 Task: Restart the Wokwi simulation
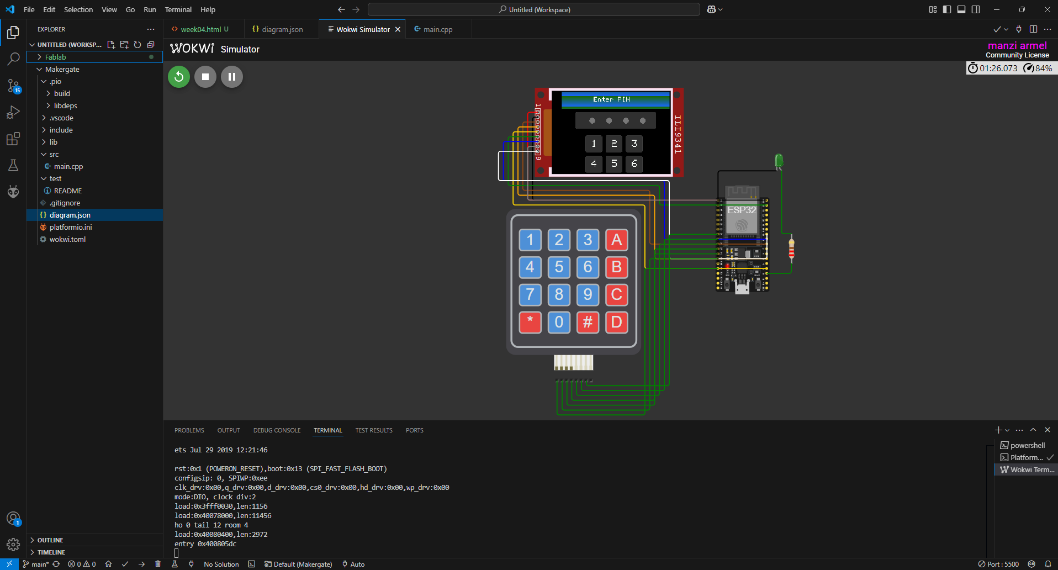179,77
